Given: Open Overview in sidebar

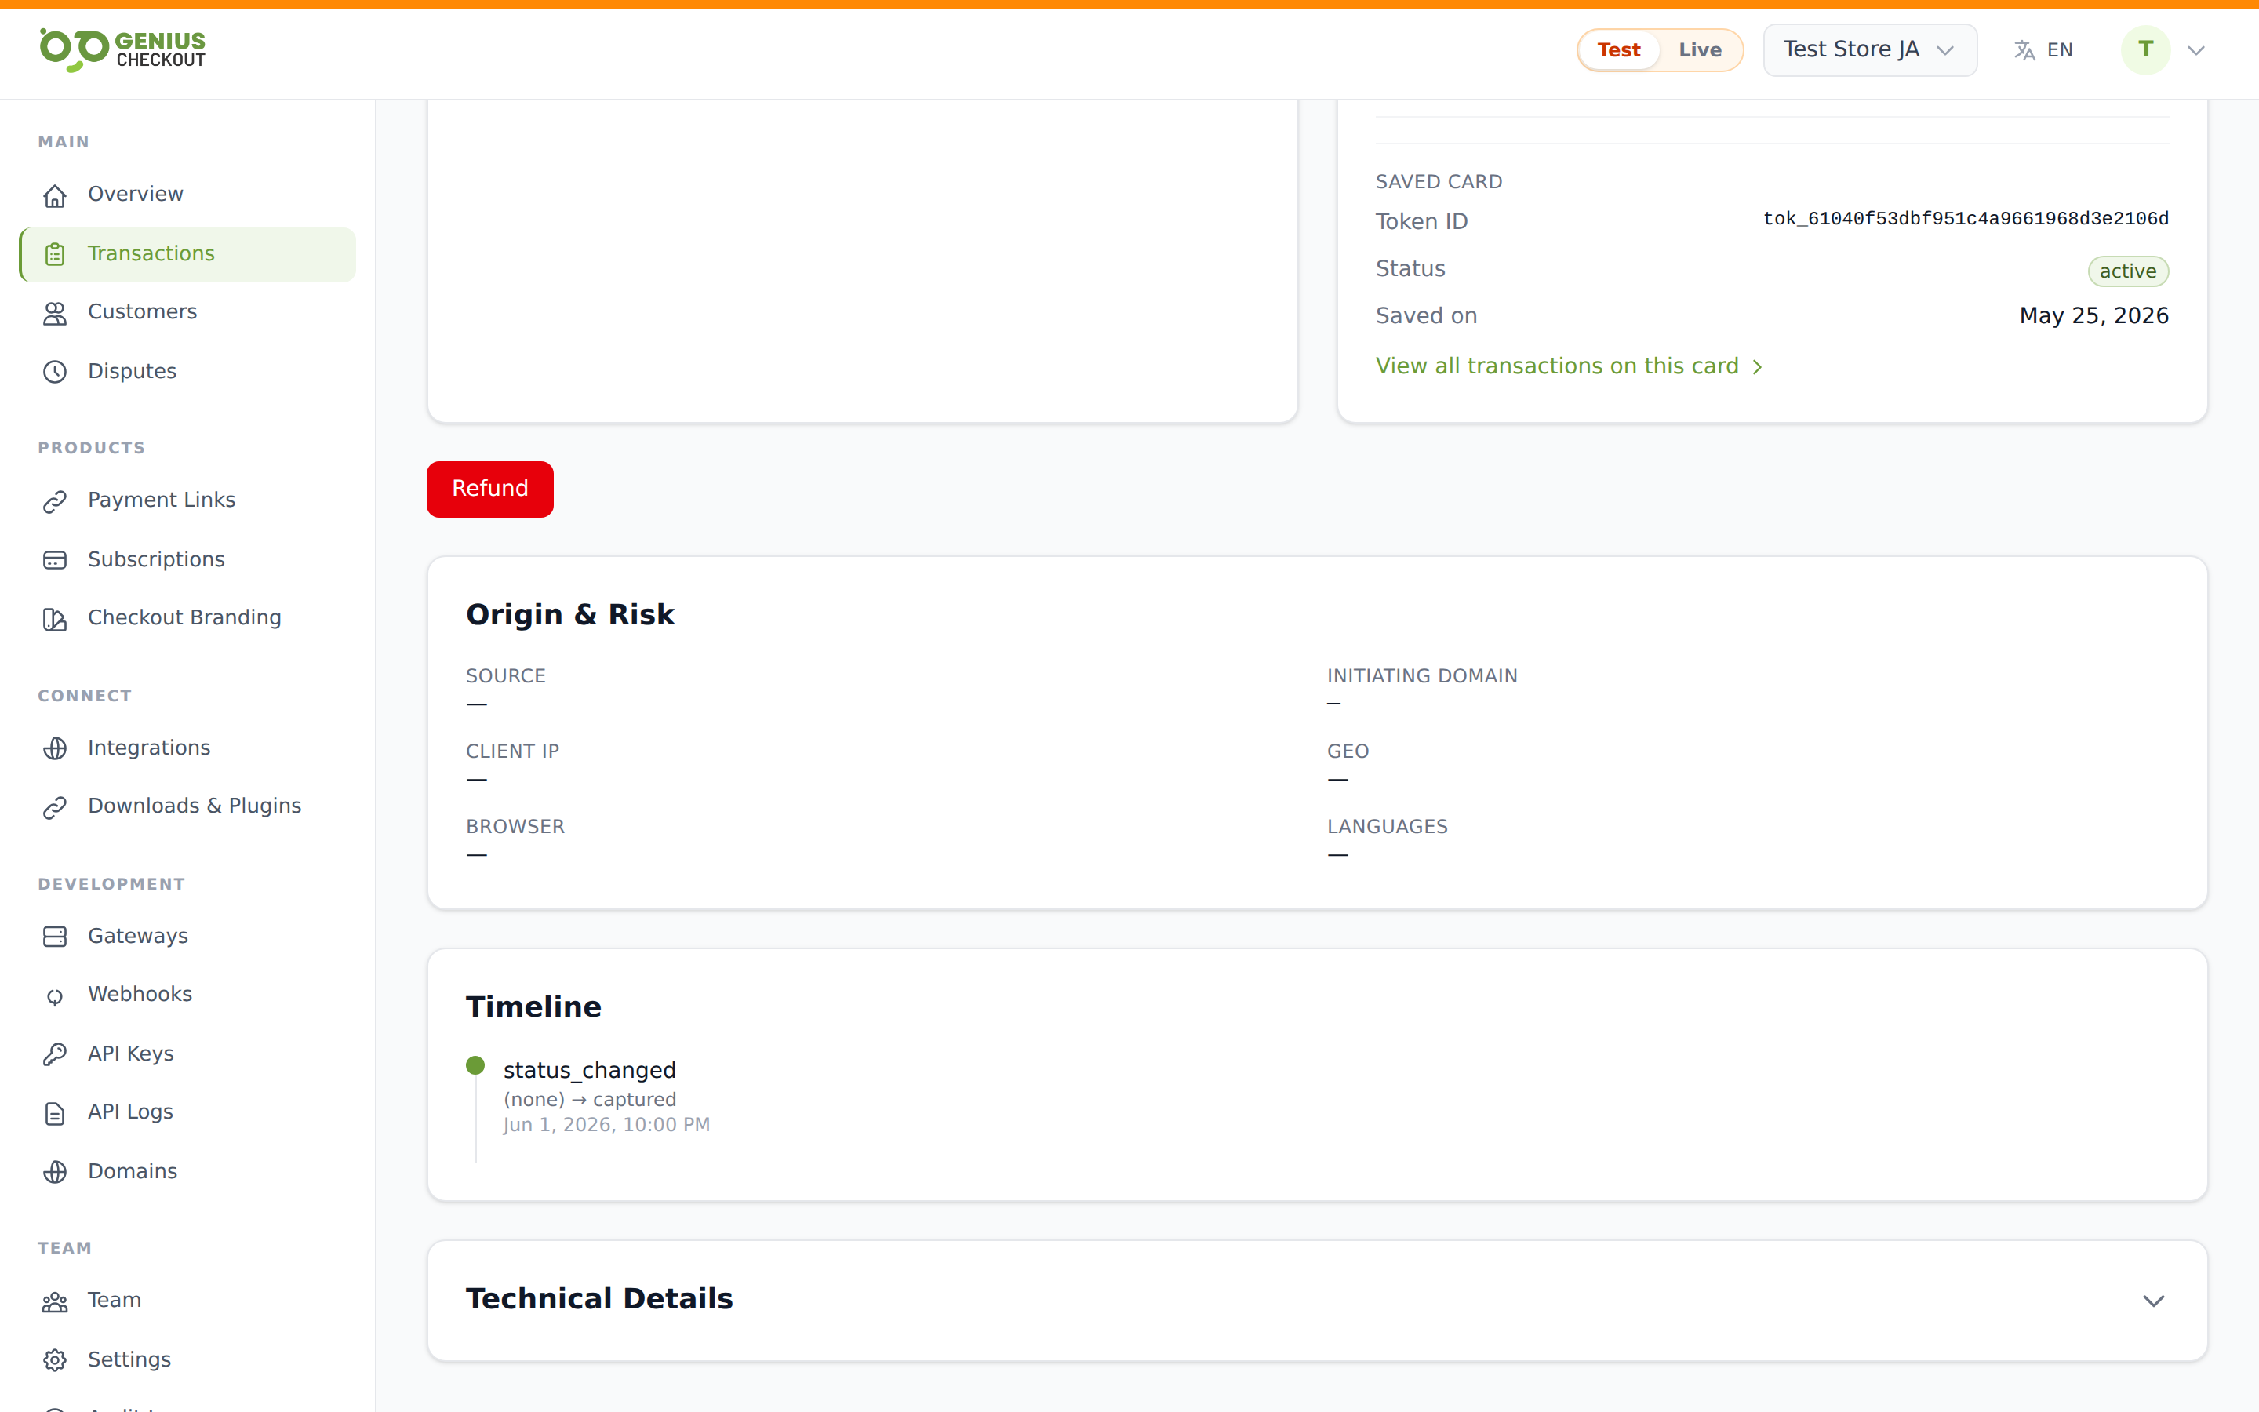Looking at the screenshot, I should [x=187, y=195].
